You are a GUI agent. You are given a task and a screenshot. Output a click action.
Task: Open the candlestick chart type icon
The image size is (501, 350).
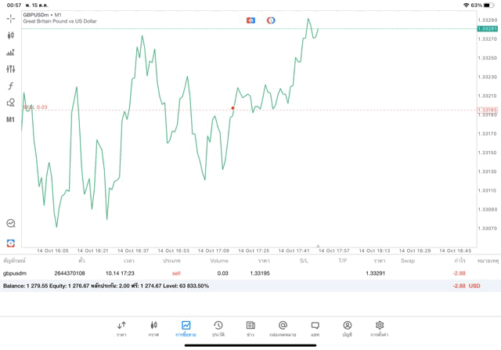click(10, 35)
